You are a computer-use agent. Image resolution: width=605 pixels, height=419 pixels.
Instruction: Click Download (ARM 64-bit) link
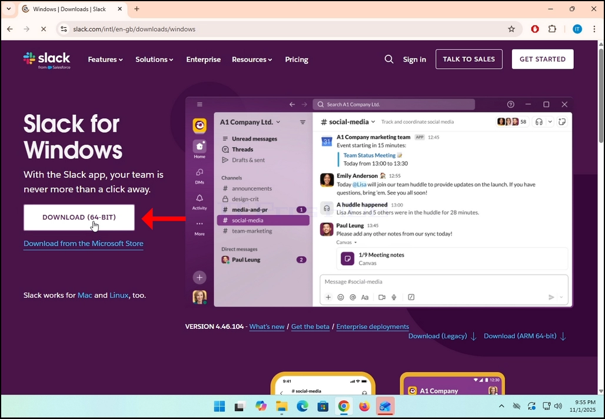[x=525, y=336]
